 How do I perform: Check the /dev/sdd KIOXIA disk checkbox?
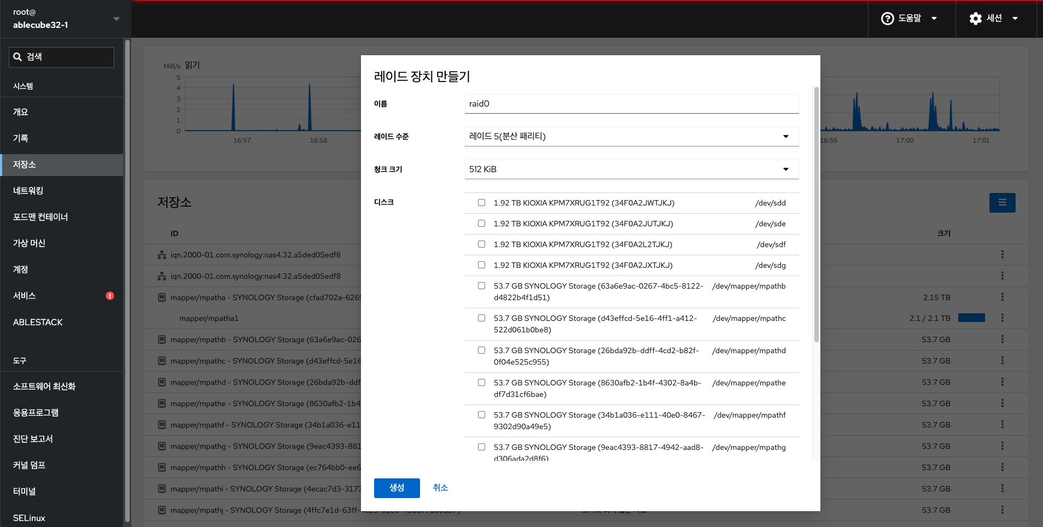(481, 203)
